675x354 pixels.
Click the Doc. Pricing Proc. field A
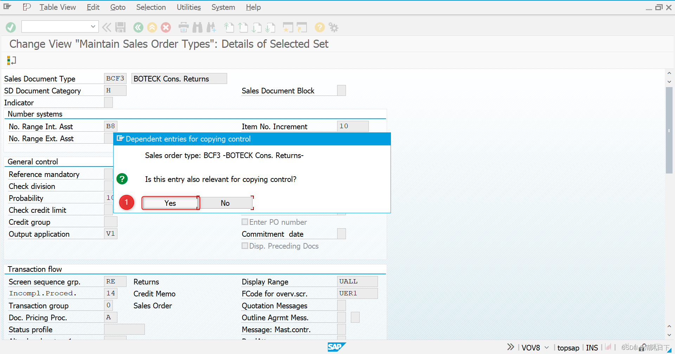pos(111,317)
